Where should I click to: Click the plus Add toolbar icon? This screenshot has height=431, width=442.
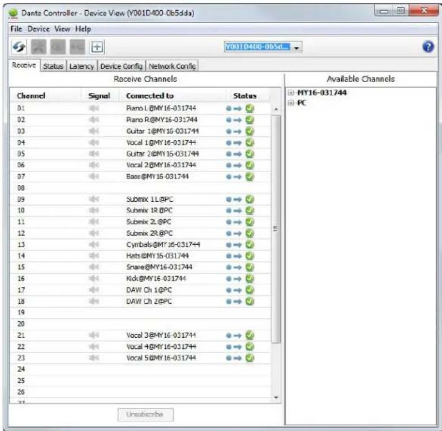coord(97,47)
